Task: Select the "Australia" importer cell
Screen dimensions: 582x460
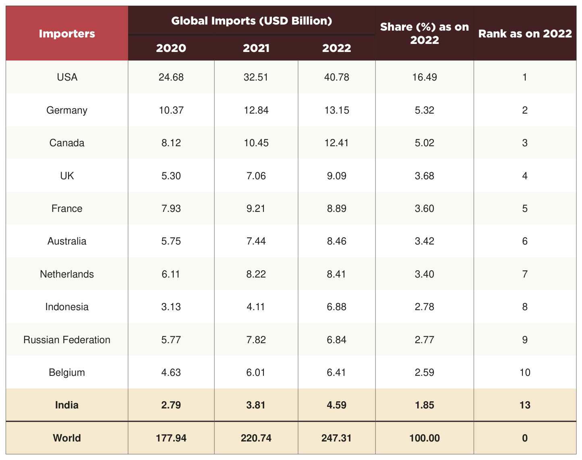Action: 67,241
